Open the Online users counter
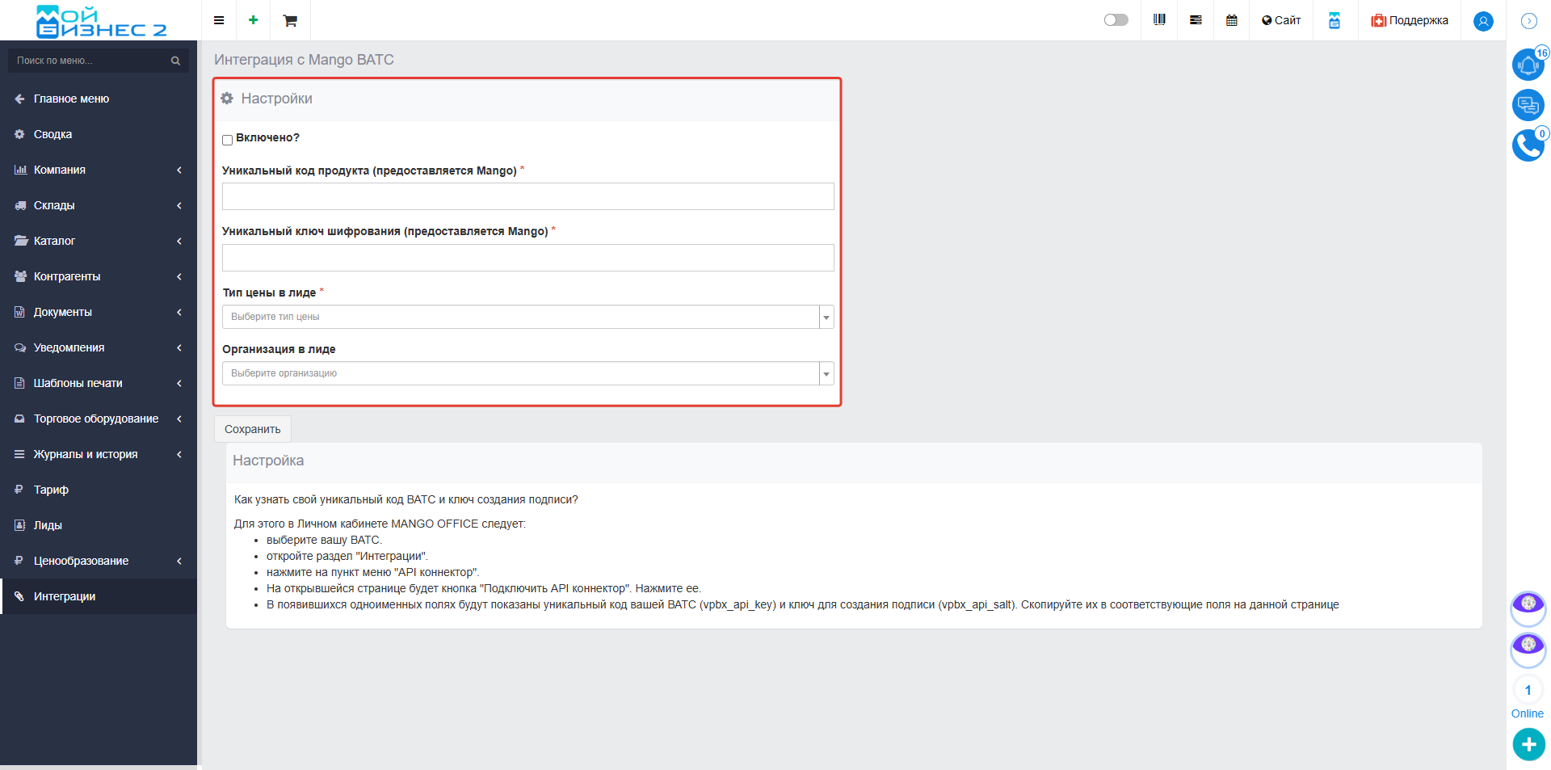The width and height of the screenshot is (1551, 770). click(x=1528, y=699)
